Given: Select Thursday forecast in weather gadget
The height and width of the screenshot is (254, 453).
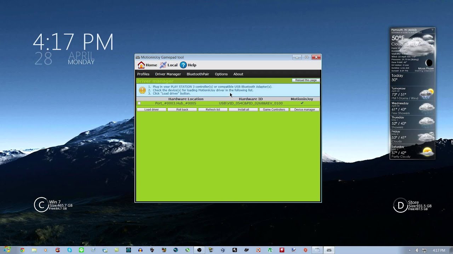Looking at the screenshot, I should click(412, 122).
